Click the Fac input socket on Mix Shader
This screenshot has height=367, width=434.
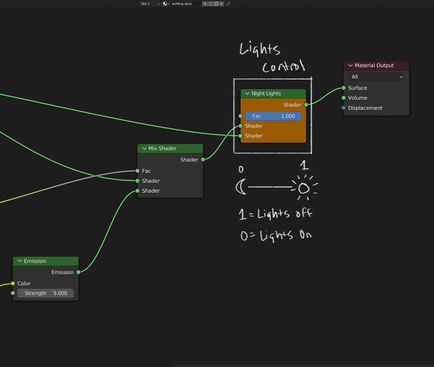click(138, 171)
